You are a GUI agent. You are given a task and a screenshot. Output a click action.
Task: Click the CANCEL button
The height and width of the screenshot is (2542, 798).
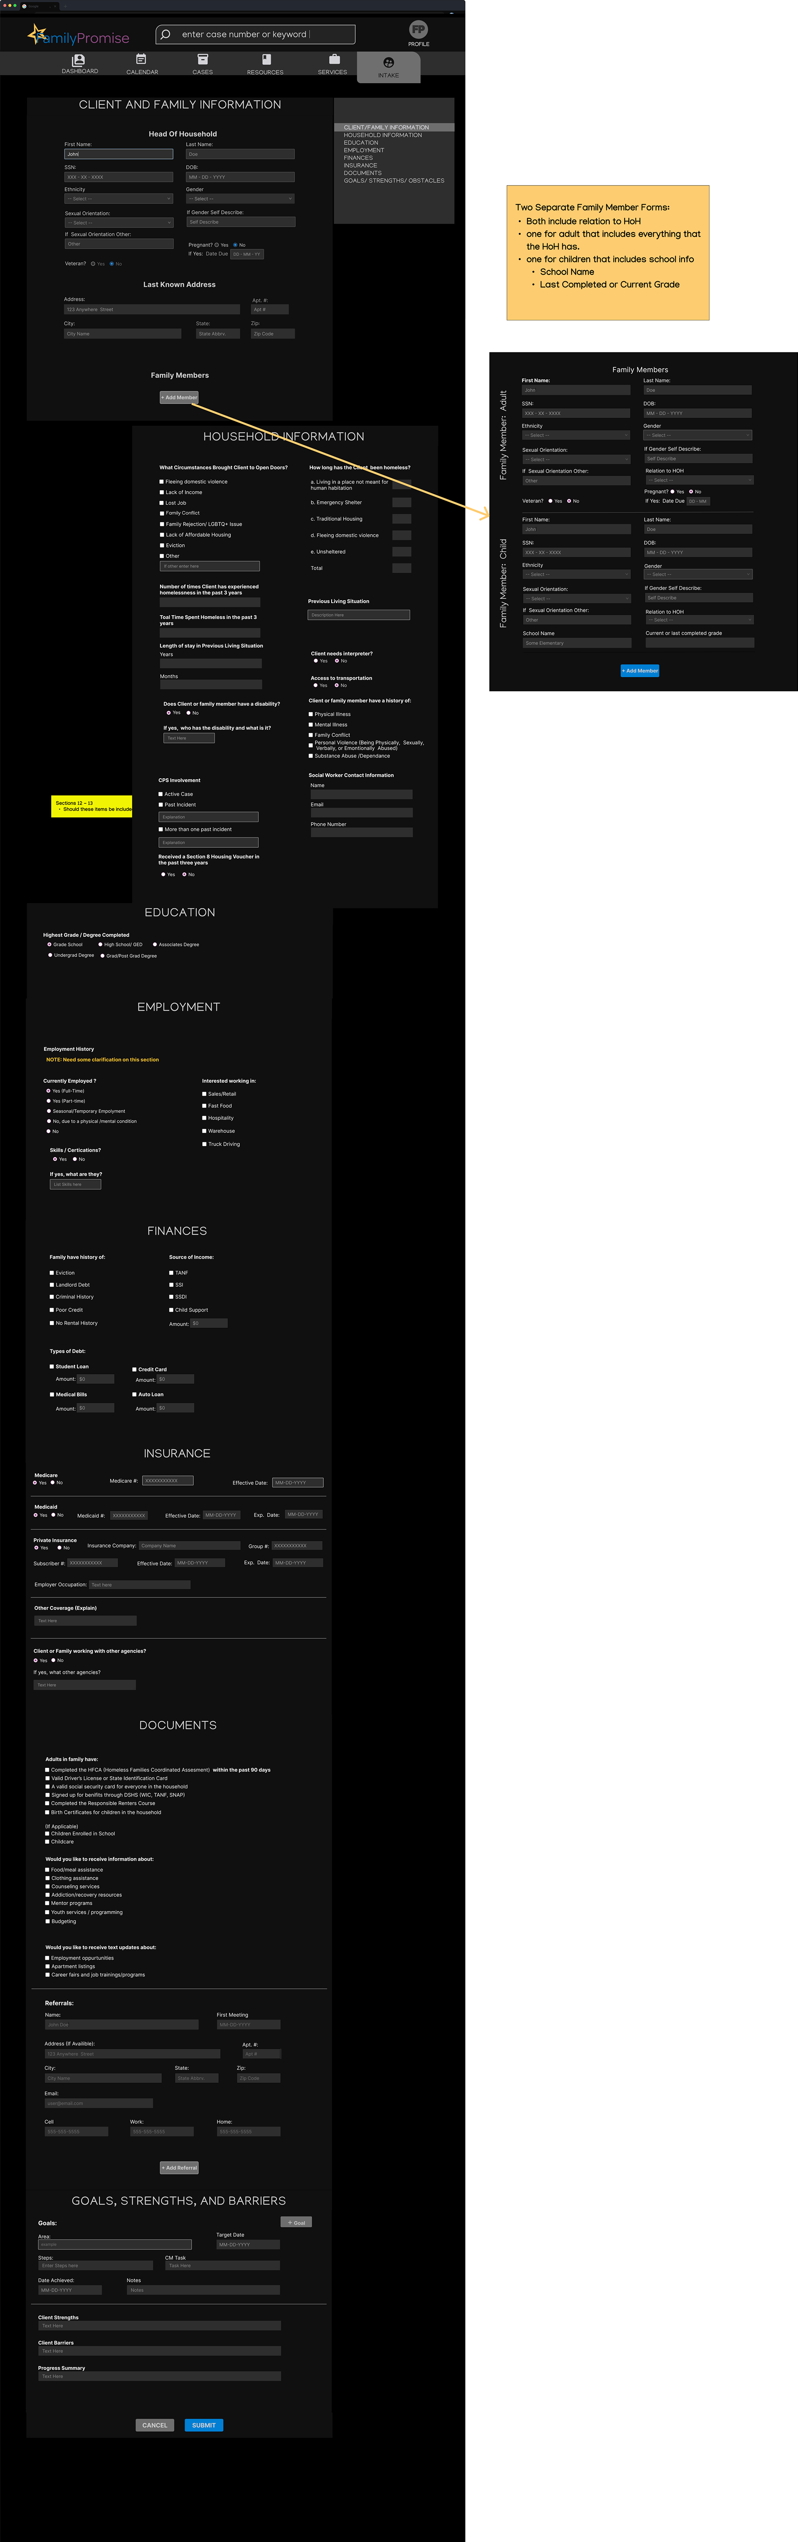coord(155,2425)
